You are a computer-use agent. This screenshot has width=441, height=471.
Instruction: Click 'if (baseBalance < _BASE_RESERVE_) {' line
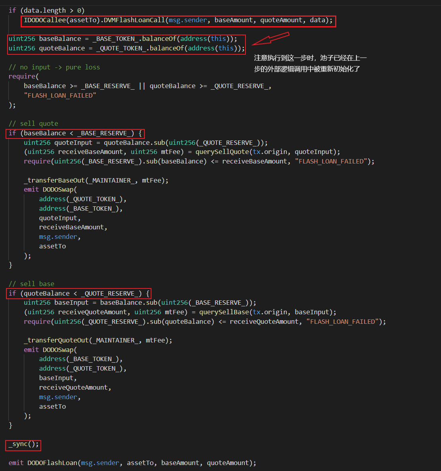[75, 133]
